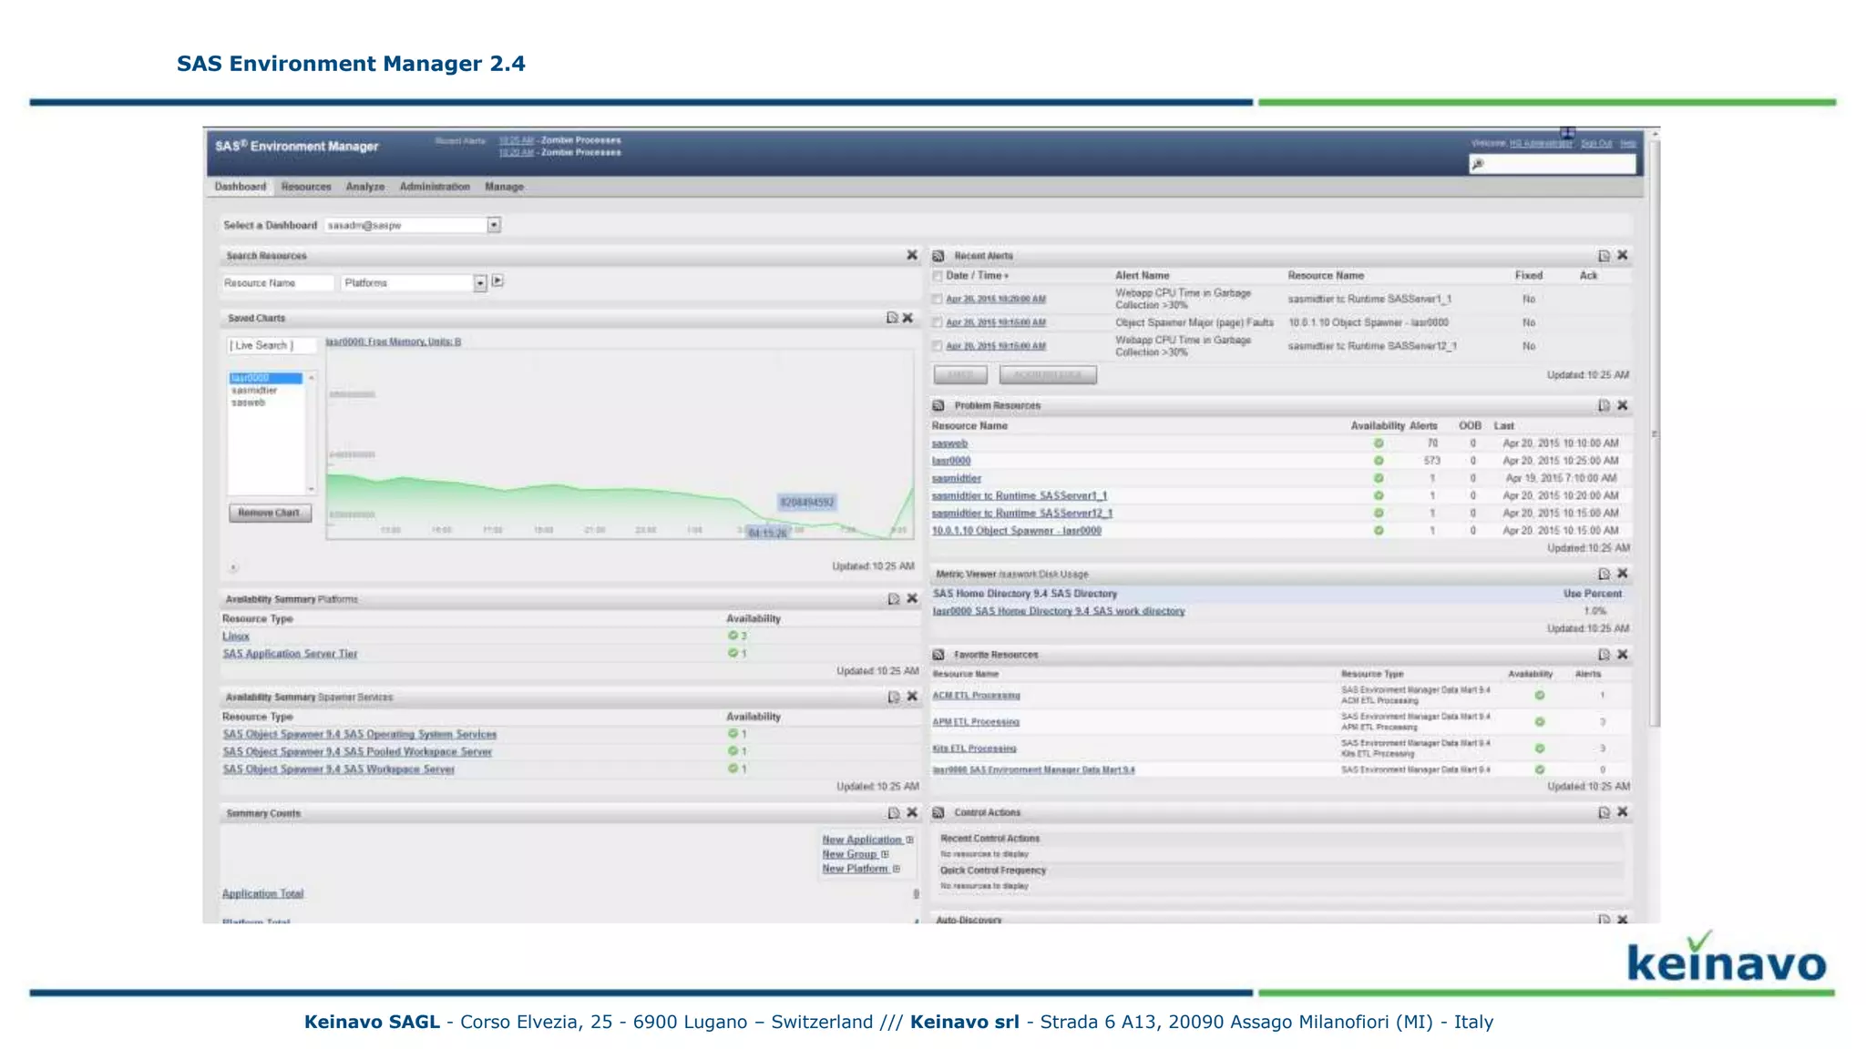Close the Recent Alerts portlet
The height and width of the screenshot is (1049, 1866).
[x=1622, y=255]
